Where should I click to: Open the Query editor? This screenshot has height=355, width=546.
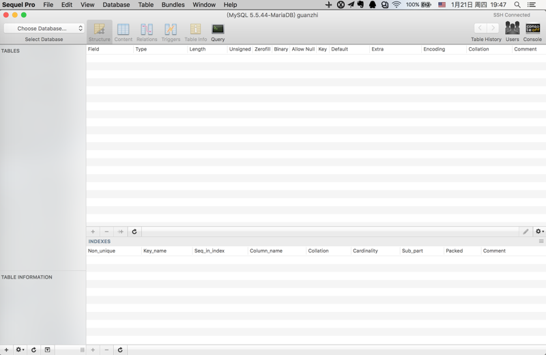point(218,32)
